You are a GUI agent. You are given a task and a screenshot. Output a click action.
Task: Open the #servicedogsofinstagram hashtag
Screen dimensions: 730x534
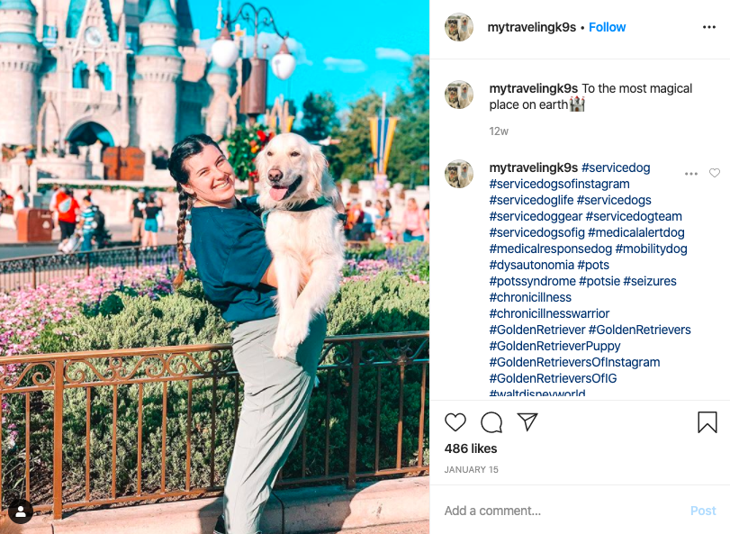point(559,184)
